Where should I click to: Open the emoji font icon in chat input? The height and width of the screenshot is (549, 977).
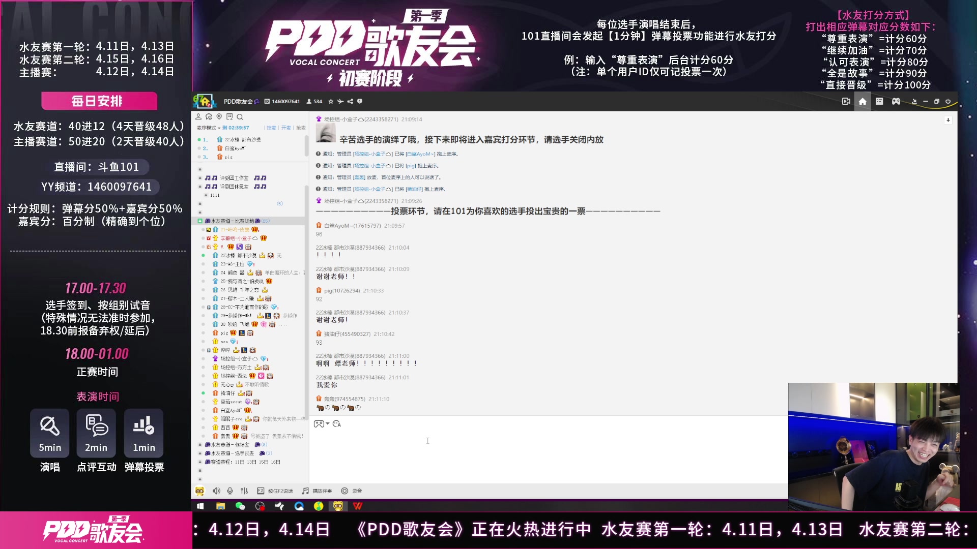[337, 424]
